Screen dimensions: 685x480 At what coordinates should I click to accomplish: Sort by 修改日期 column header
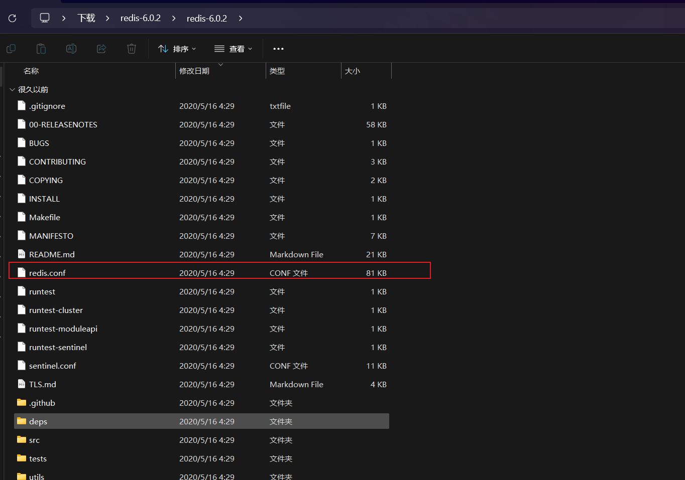click(194, 71)
